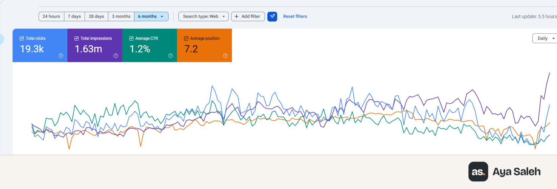The width and height of the screenshot is (557, 189).
Task: Open help icon on Total impressions card
Action: click(116, 56)
